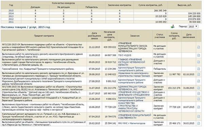Open document icon for Детский сад row
This screenshot has height=130, width=204.
[x=199, y=94]
